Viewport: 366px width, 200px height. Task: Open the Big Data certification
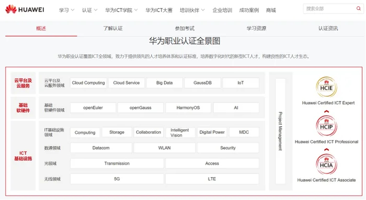(x=165, y=83)
